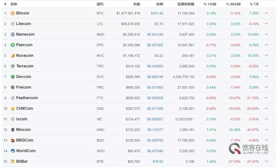Open the more options menu for Namecoin
This screenshot has height=168, width=277.
pyautogui.click(x=266, y=34)
